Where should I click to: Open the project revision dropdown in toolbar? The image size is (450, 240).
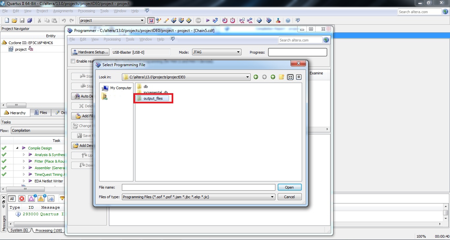pos(112,20)
